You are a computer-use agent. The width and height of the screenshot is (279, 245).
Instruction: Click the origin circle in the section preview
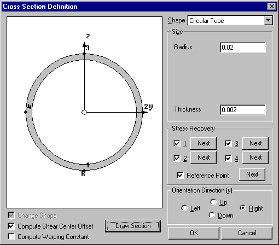pos(84,112)
